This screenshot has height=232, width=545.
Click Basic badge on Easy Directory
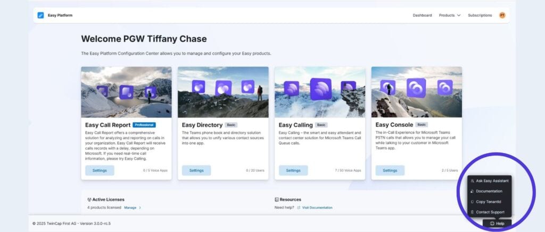pos(231,125)
